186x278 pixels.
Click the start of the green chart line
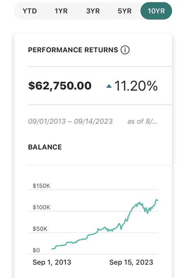[52, 249]
